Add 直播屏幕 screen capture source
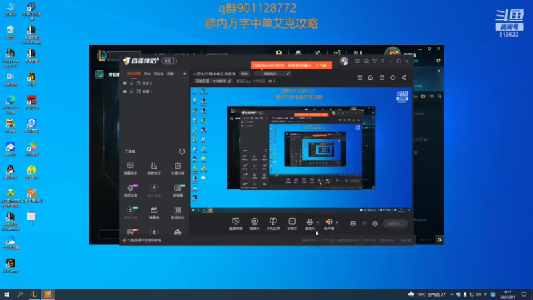 (x=236, y=224)
